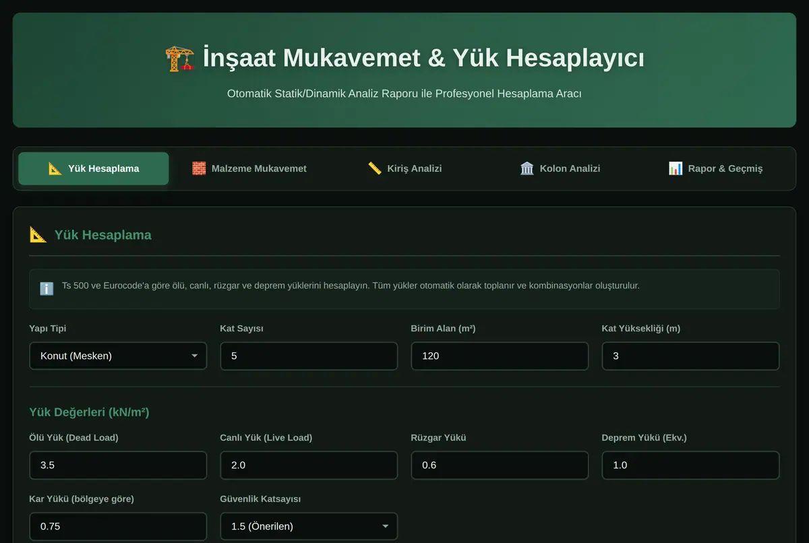This screenshot has width=809, height=543.
Task: Click the 'Kat Sayısı' label
Action: (241, 329)
